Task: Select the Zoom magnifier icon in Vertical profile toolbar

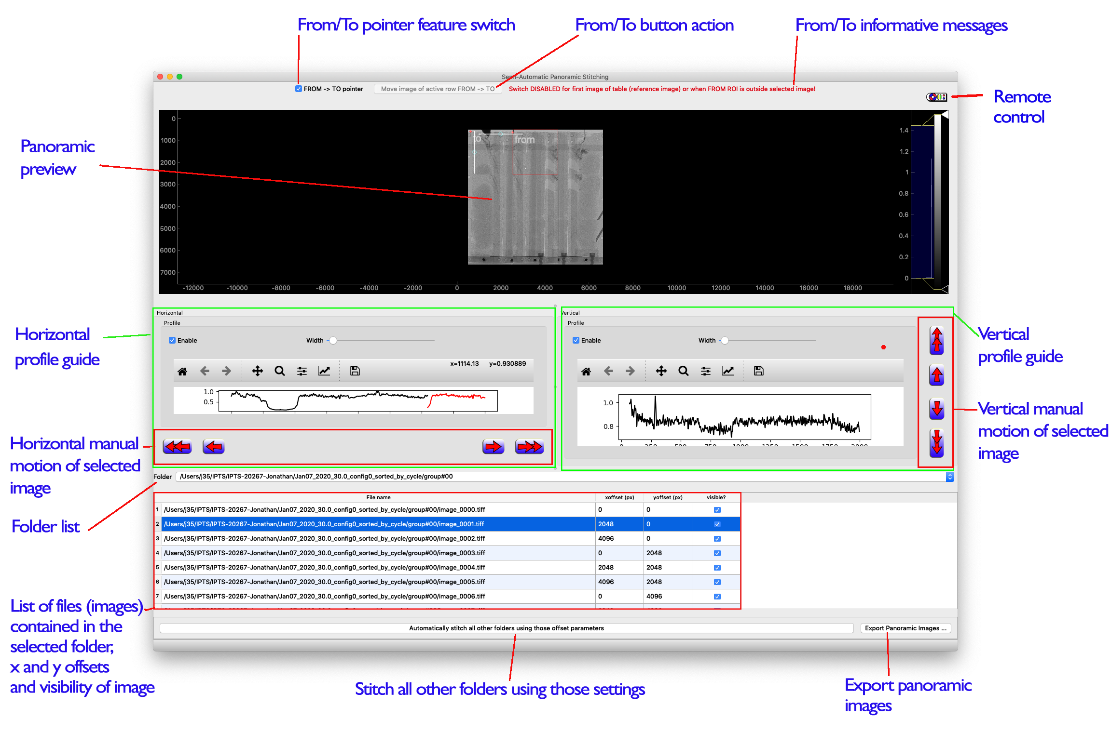Action: point(684,371)
